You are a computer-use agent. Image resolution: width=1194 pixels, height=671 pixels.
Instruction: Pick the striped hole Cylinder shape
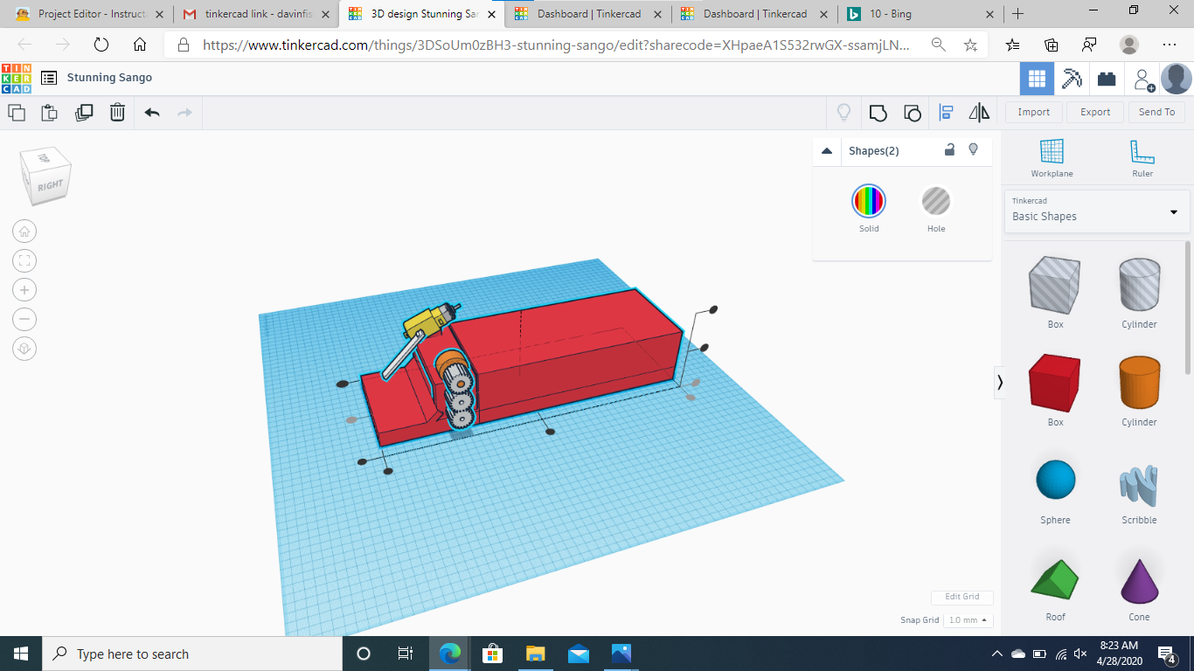[x=1139, y=286]
